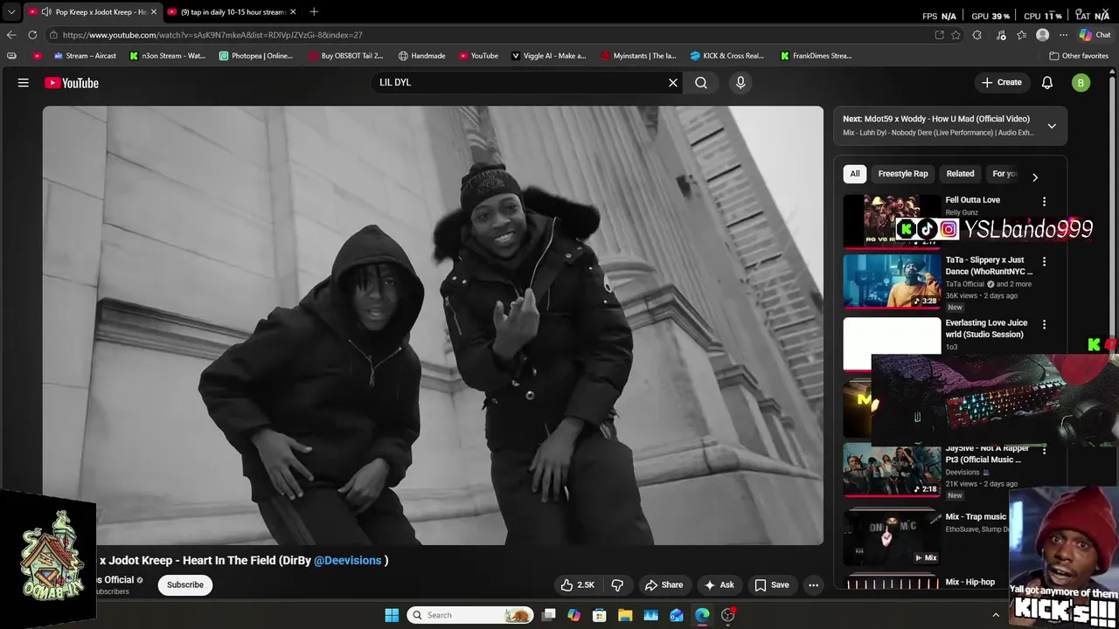The image size is (1119, 629).
Task: Click the search magnifier button
Action: tap(701, 82)
